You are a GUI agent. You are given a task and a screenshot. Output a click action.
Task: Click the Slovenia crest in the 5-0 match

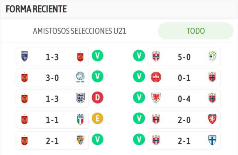212,57
